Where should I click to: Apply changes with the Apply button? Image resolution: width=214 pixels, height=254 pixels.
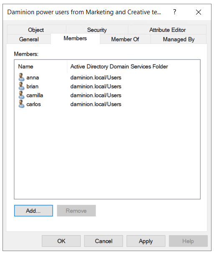[x=146, y=241]
